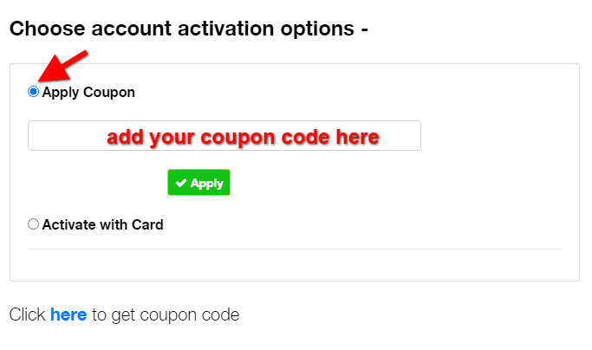This screenshot has width=592, height=350.
Task: Open the "here" link for coupon code
Action: [68, 314]
